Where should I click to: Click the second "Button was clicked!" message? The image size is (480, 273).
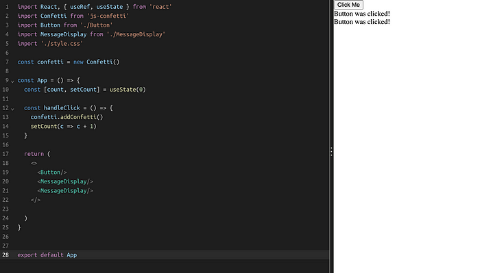(362, 22)
